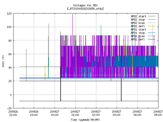The height and width of the screenshot is (122, 163).
Task: Click the x-axis tick '200927 03:00'
Action: coord(117,113)
